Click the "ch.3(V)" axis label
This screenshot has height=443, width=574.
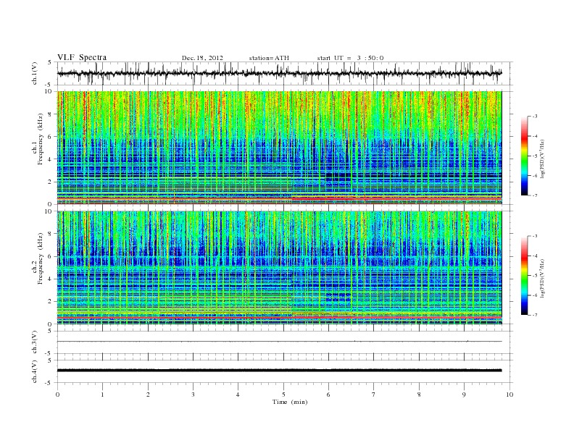[x=35, y=342]
